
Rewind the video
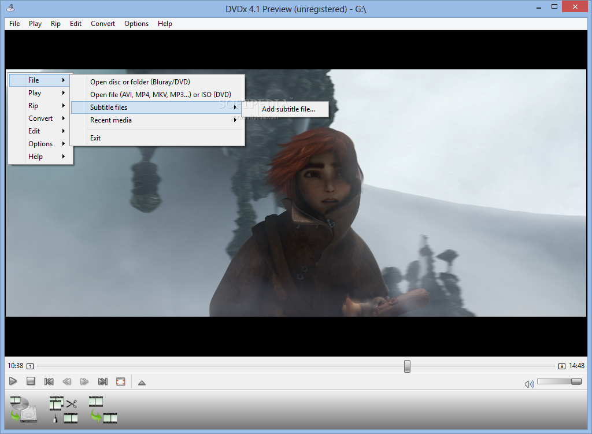click(67, 381)
